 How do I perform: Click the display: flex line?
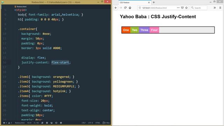34,58
